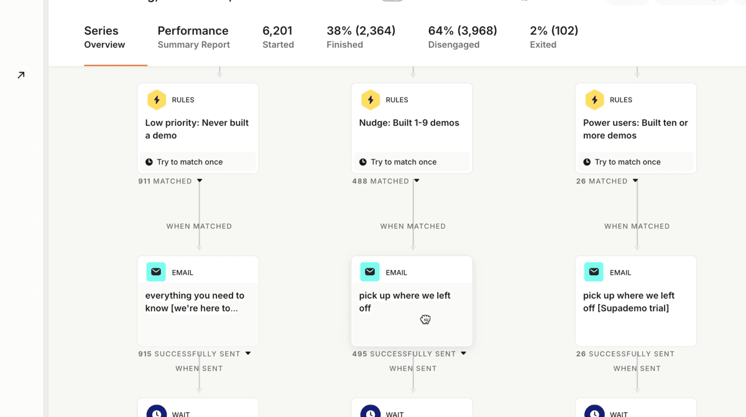The image size is (746, 417).
Task: Expand the 911 Matched dropdown
Action: pos(200,181)
